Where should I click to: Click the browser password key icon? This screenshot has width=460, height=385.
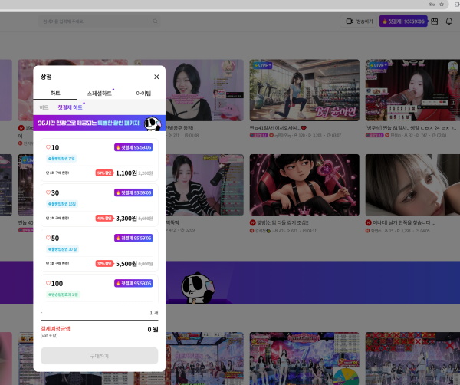(432, 4)
